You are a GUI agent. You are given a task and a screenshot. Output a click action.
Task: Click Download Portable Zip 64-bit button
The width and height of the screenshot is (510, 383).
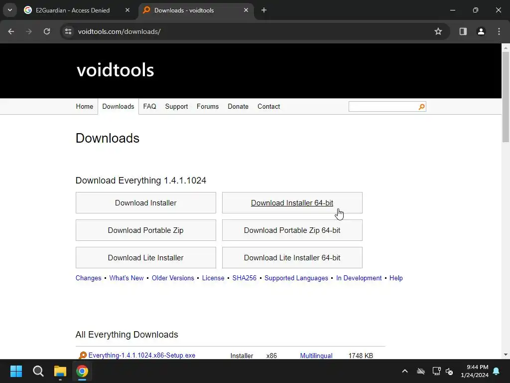292,230
